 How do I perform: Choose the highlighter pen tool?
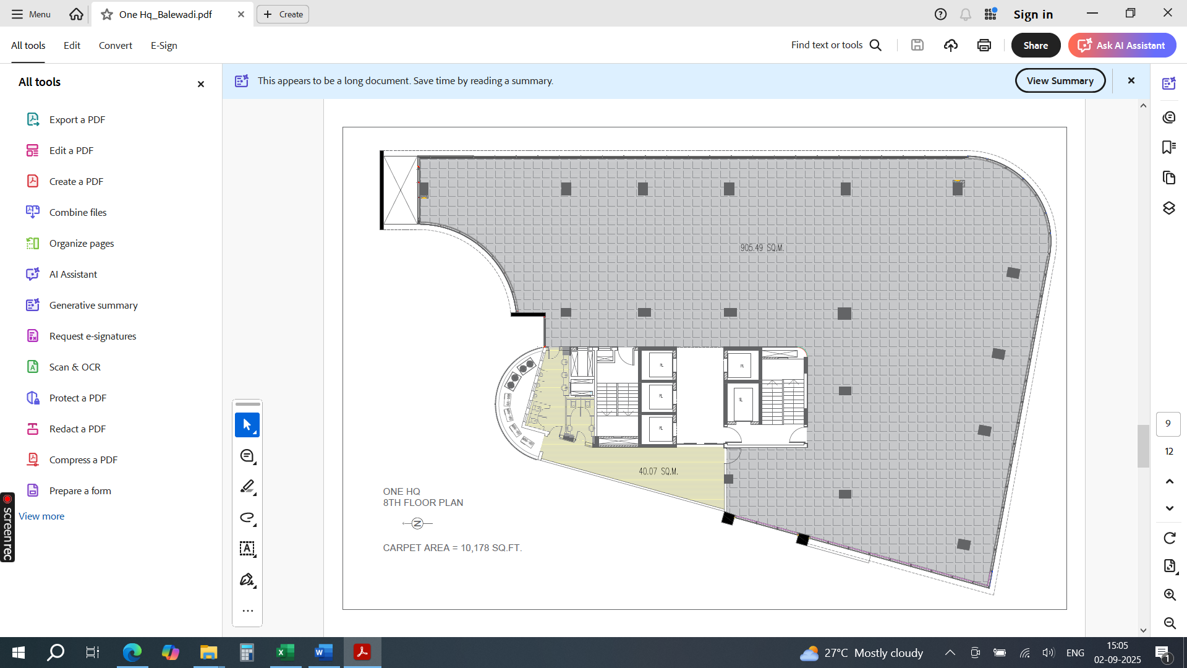tap(247, 487)
